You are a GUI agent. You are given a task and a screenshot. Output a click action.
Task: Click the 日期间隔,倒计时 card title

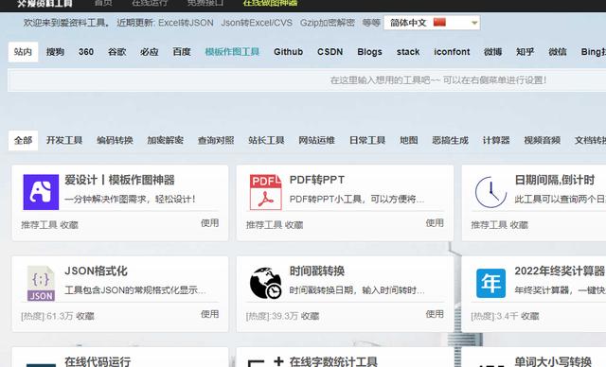tap(555, 180)
